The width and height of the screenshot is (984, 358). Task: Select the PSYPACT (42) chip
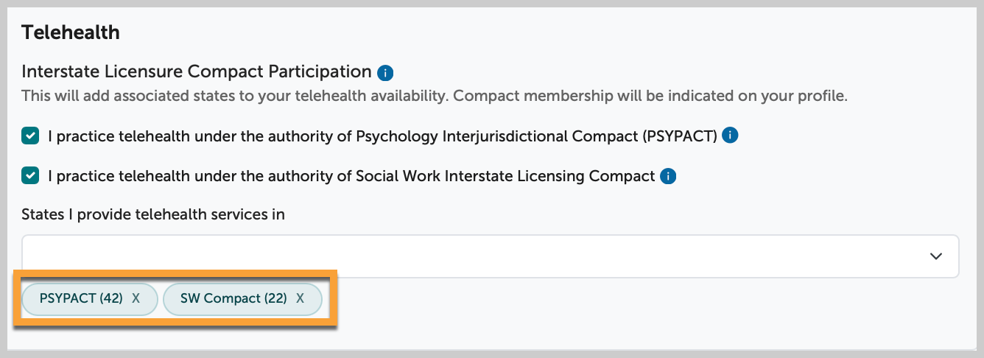[x=81, y=299]
